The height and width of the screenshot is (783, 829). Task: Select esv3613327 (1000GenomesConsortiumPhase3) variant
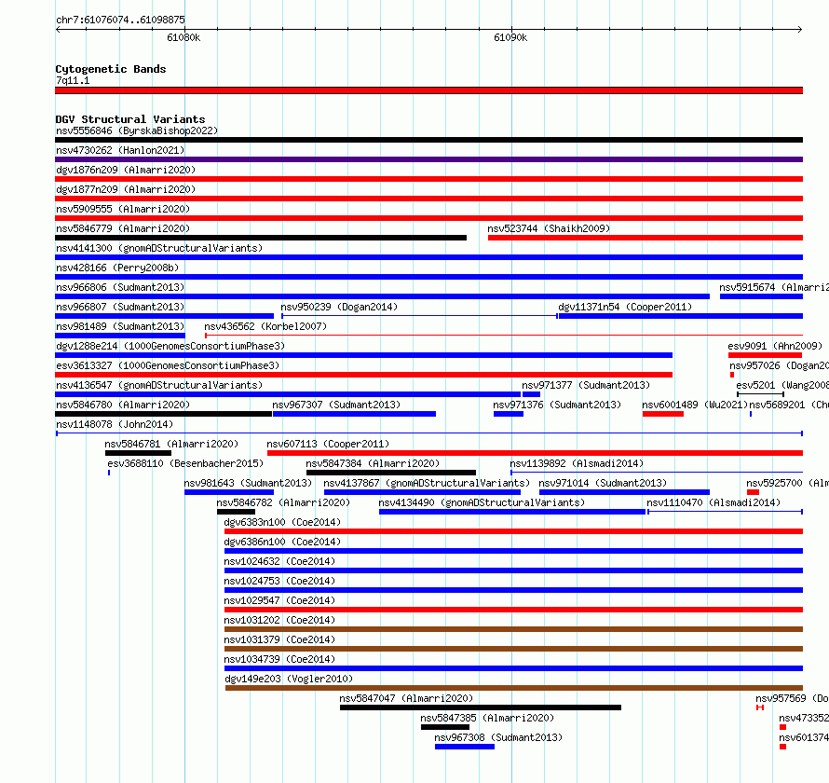pos(168,365)
